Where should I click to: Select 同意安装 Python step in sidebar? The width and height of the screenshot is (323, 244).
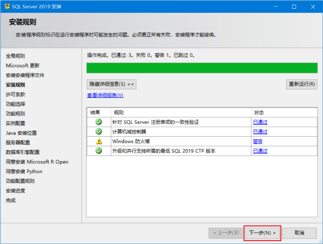pos(24,172)
